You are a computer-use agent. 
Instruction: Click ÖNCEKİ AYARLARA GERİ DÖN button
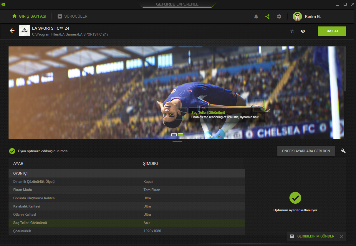point(306,151)
